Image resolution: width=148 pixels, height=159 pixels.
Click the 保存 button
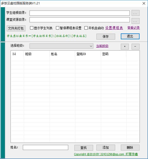106,36
